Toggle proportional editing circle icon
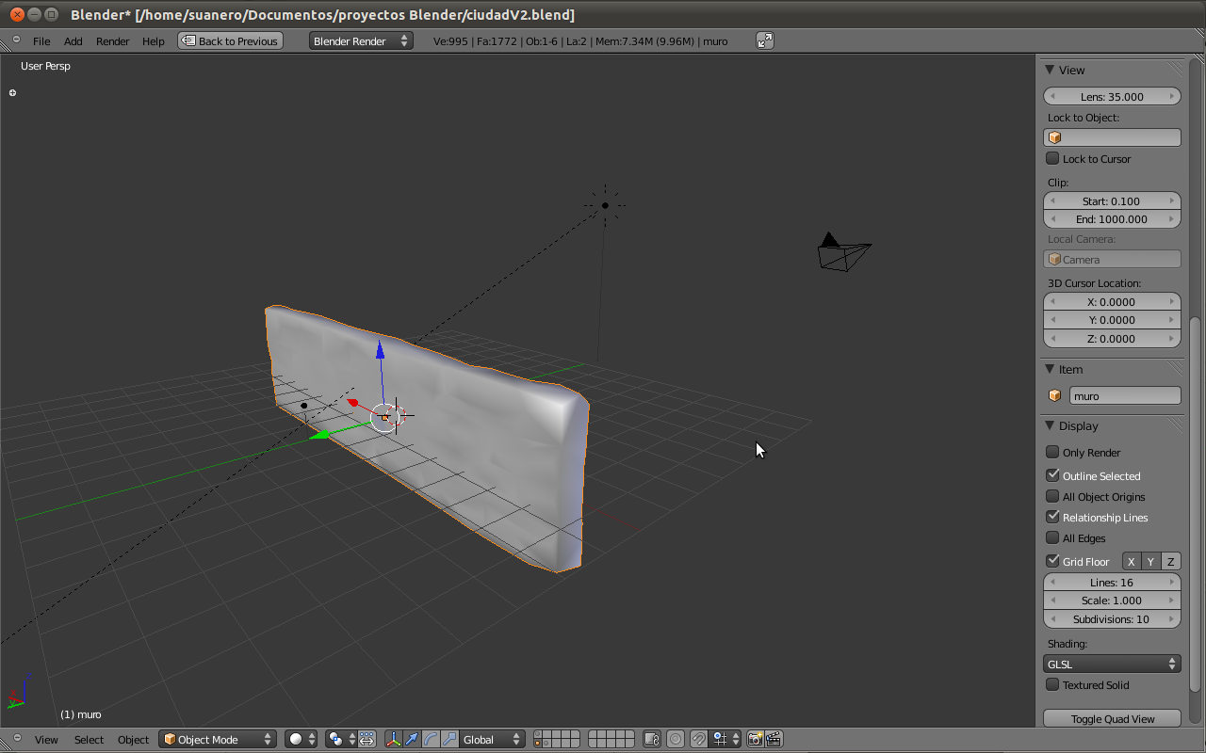1206x753 pixels. pos(676,740)
